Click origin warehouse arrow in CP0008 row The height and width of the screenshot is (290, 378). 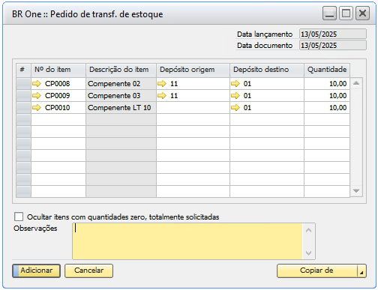click(x=162, y=84)
